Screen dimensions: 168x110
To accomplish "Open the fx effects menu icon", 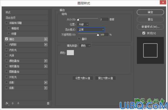I will point(7,103).
